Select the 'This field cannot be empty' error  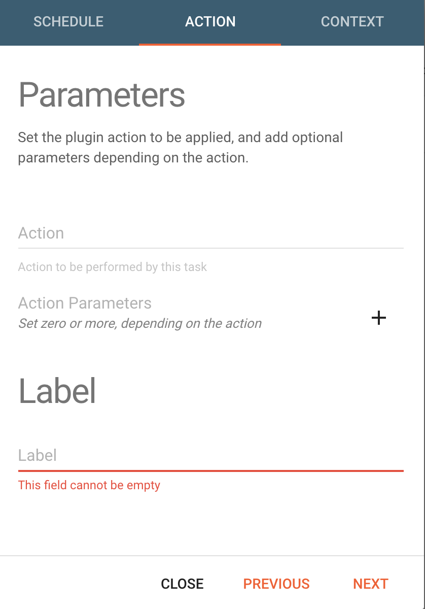tap(89, 485)
